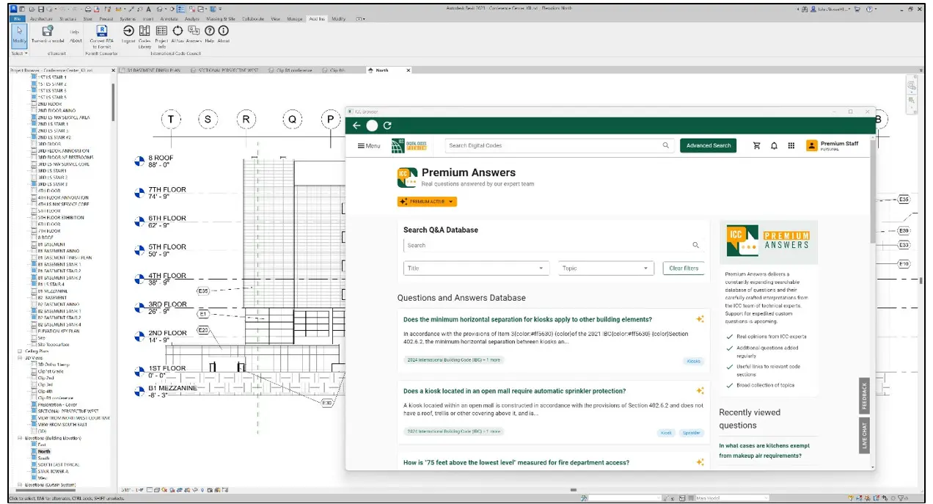
Task: Select grid bubble T in the elevation view
Action: (171, 120)
